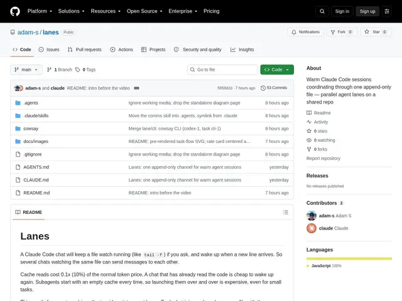Switch to the Actions tab
402x301 pixels.
121,50
